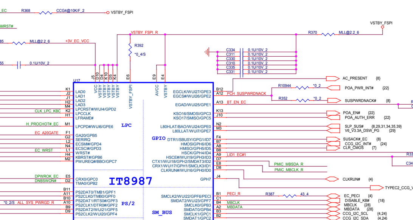Select the SUSPWRDNACK# port symbol

coord(334,100)
